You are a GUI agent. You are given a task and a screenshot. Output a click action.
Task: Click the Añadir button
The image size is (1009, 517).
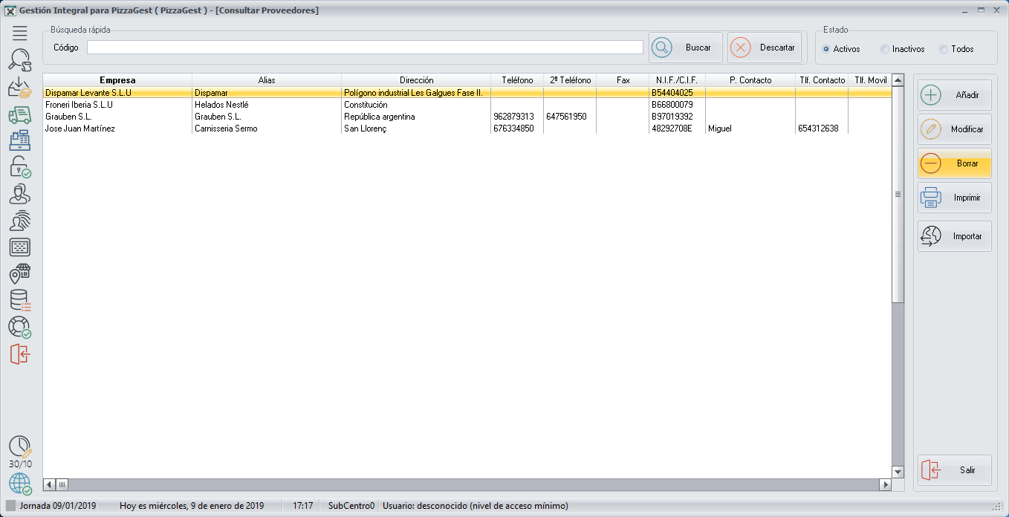tap(954, 95)
